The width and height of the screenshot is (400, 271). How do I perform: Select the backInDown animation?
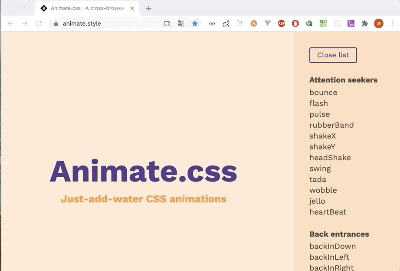tap(333, 246)
